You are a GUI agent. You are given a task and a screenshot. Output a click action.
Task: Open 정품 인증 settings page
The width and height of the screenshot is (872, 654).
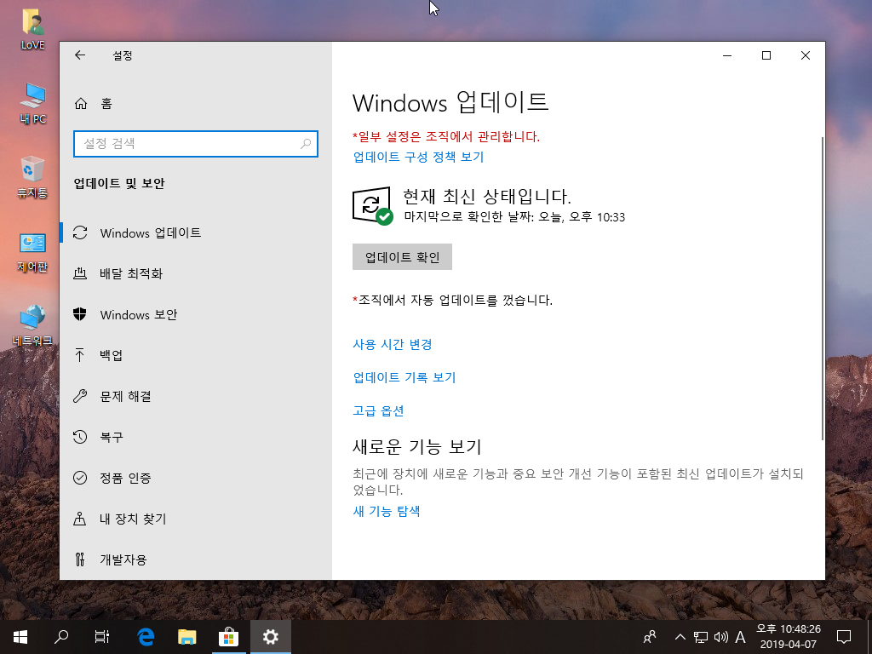pyautogui.click(x=196, y=478)
